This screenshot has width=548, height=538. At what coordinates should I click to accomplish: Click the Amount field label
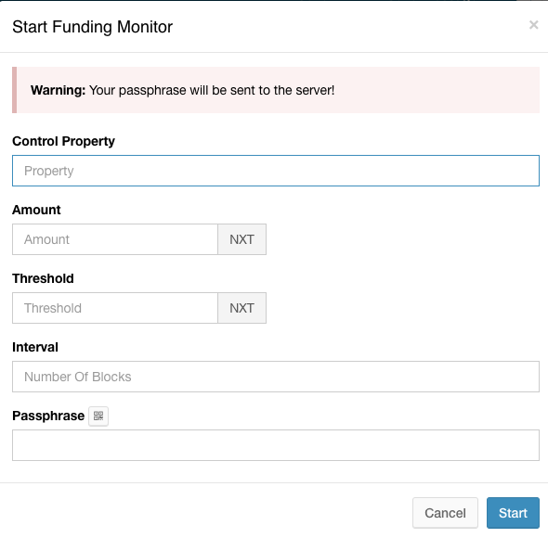click(36, 210)
